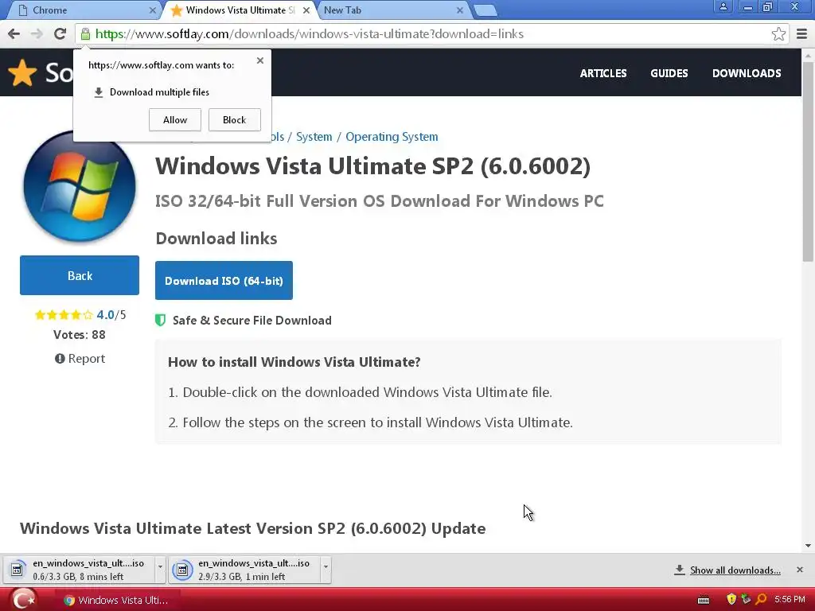Click the green shield secure icon

point(161,320)
